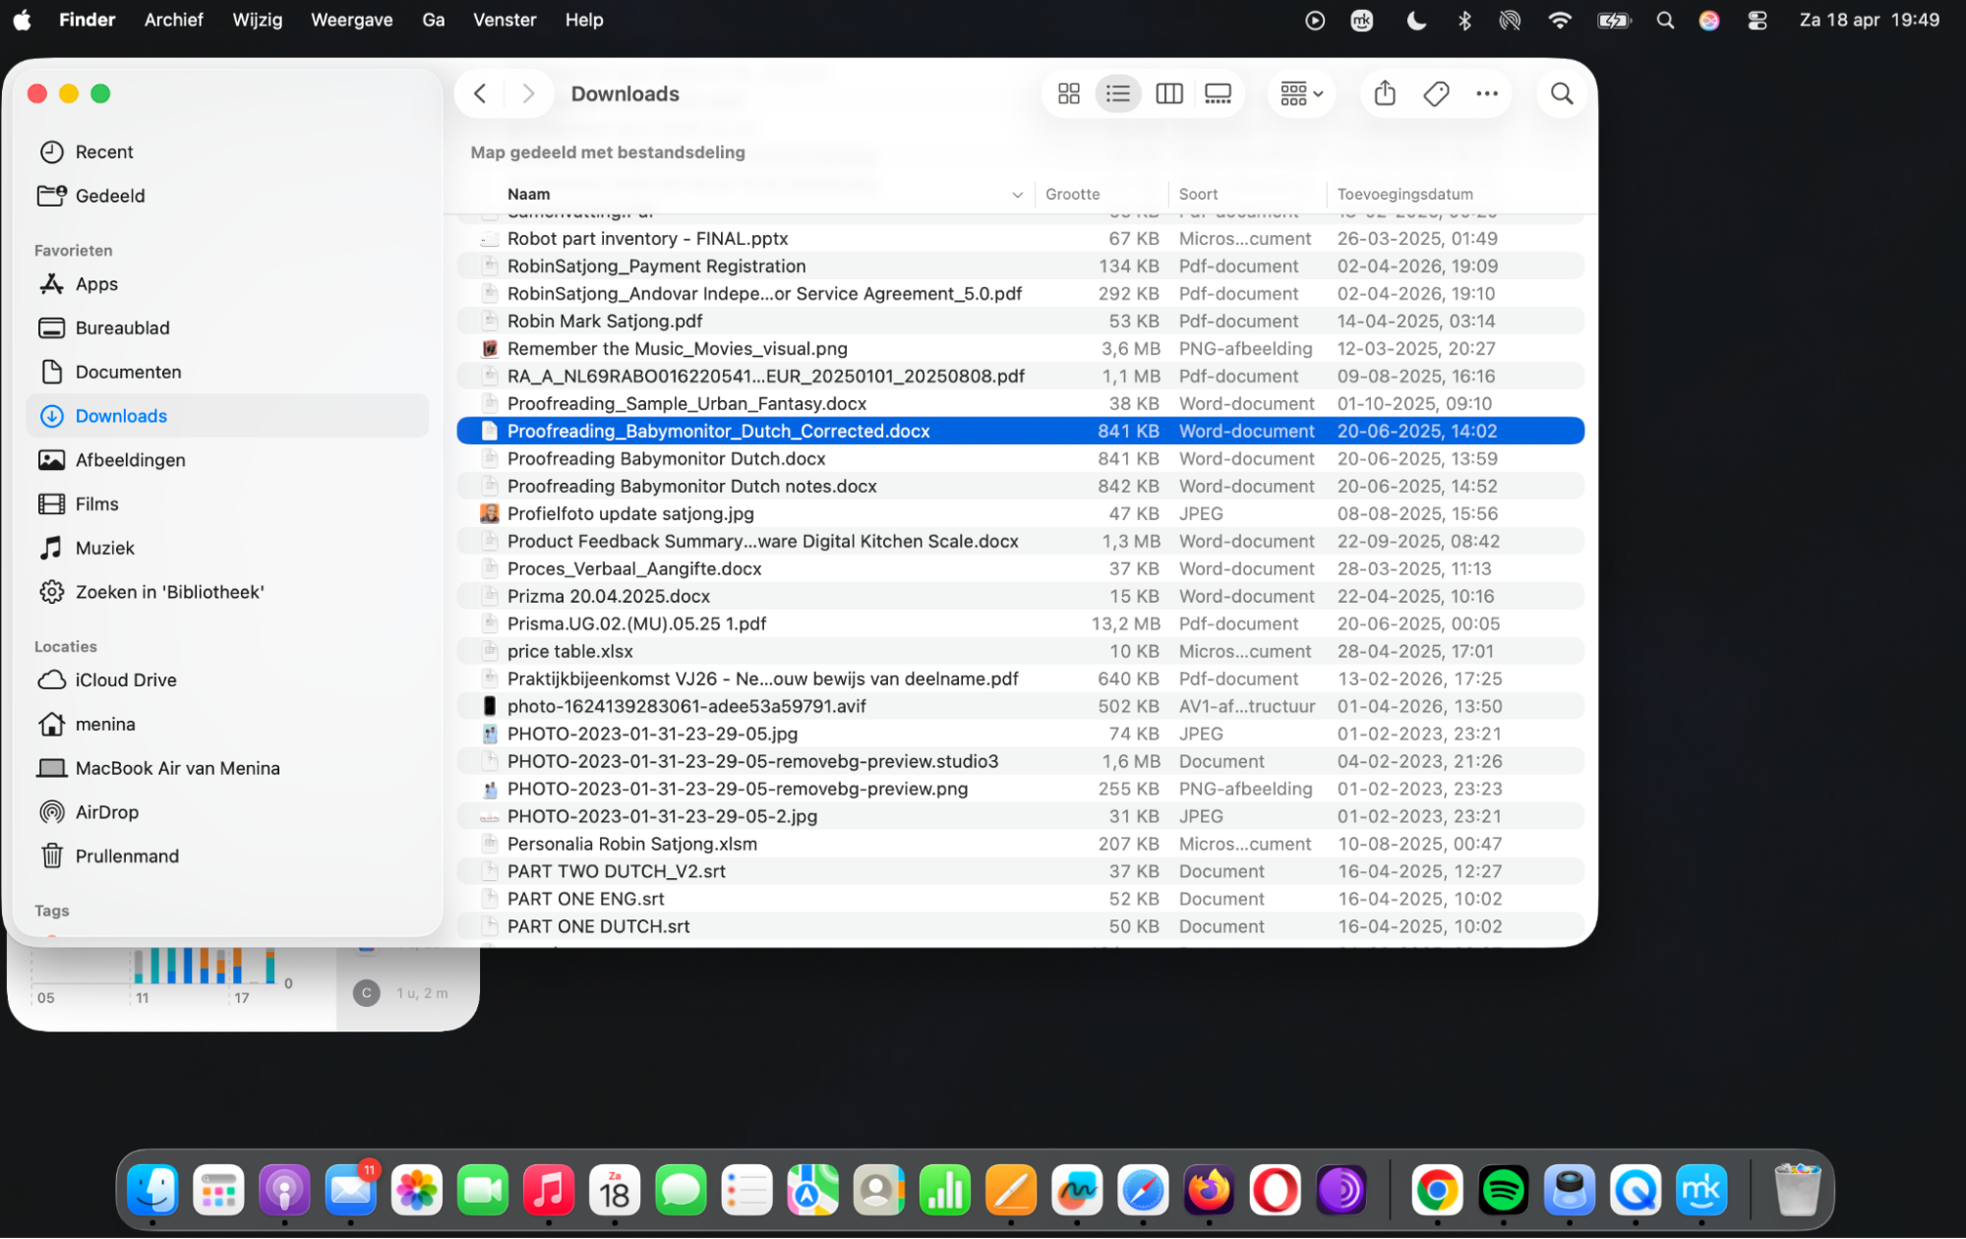Open the Trash from the Dock
This screenshot has width=1966, height=1239.
pos(1797,1190)
